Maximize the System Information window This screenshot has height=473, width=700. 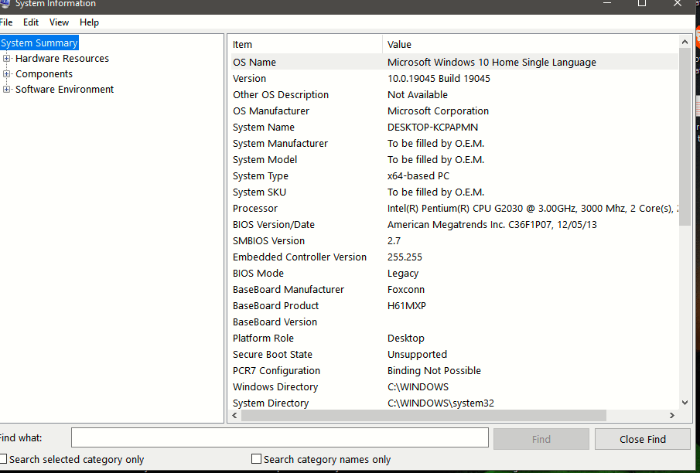click(x=641, y=4)
